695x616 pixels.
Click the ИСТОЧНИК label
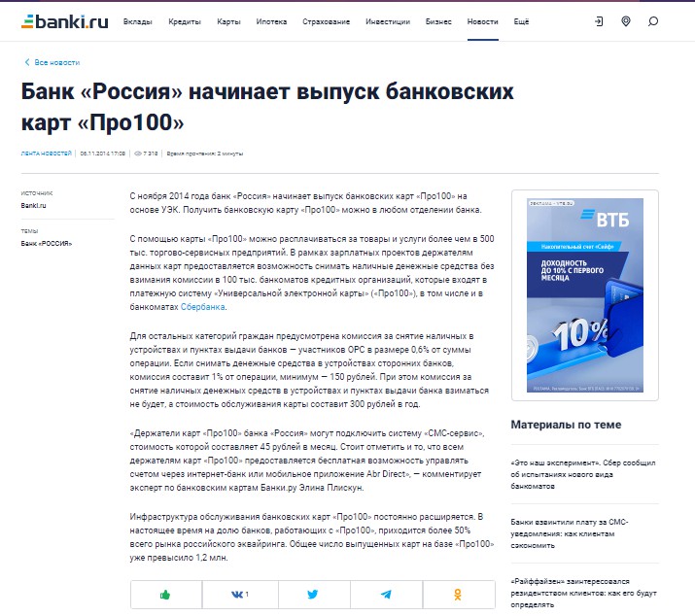pos(37,193)
